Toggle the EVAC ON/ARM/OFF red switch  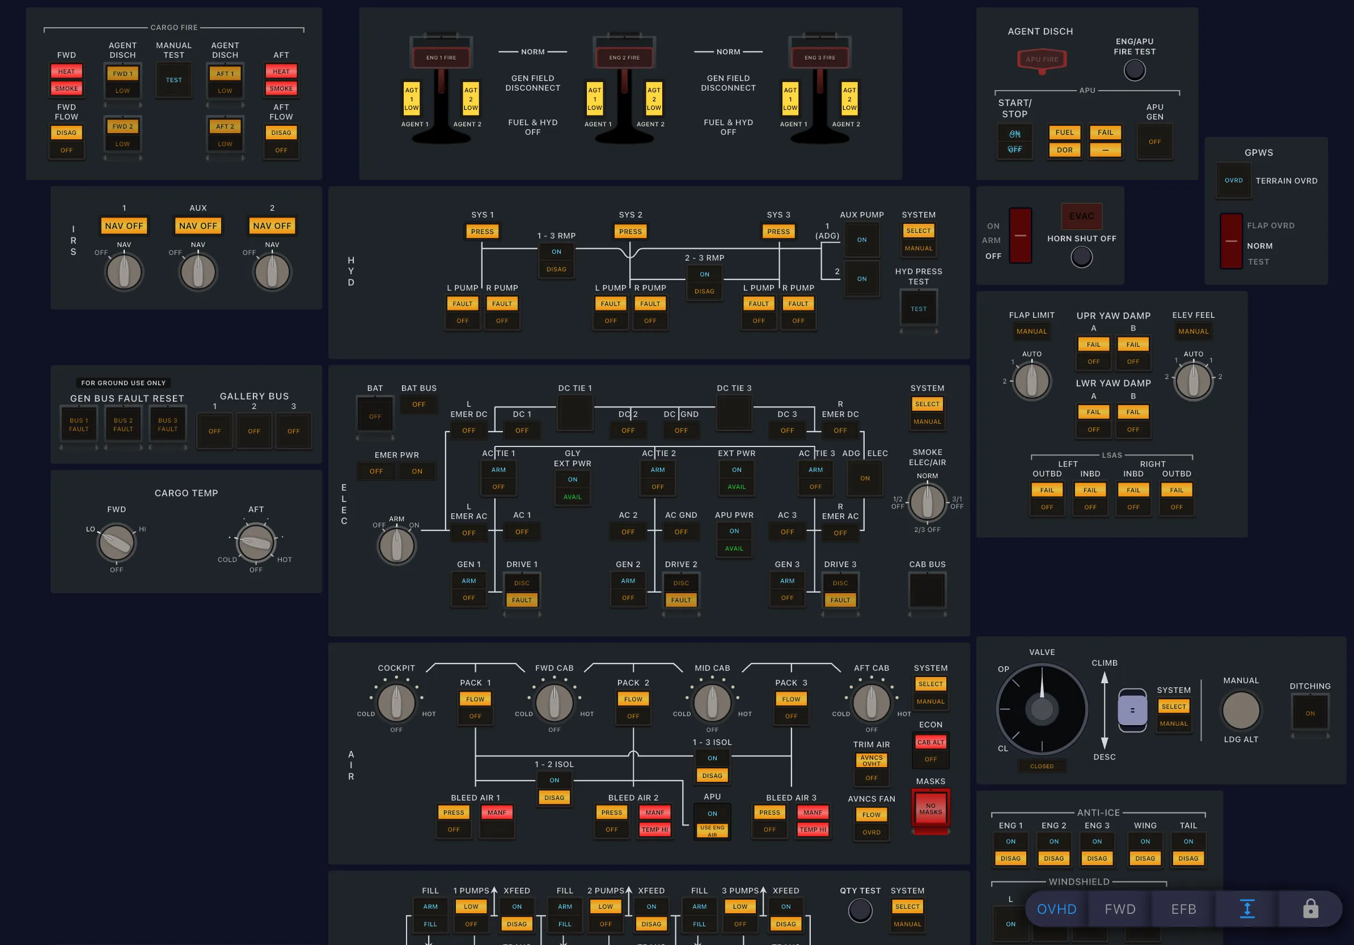1019,235
